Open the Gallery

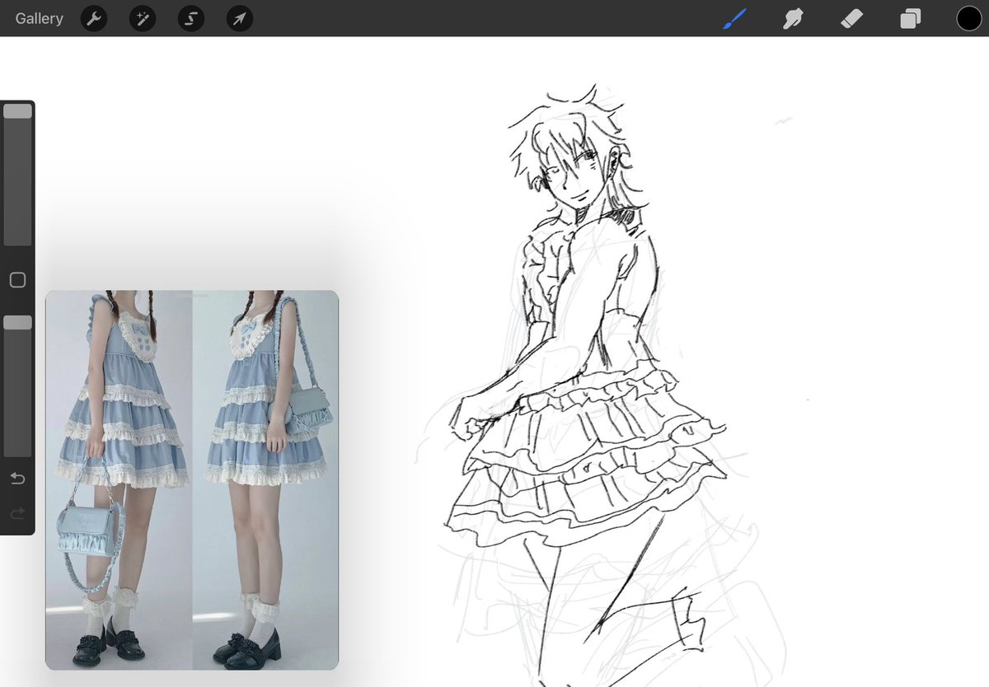coord(39,18)
